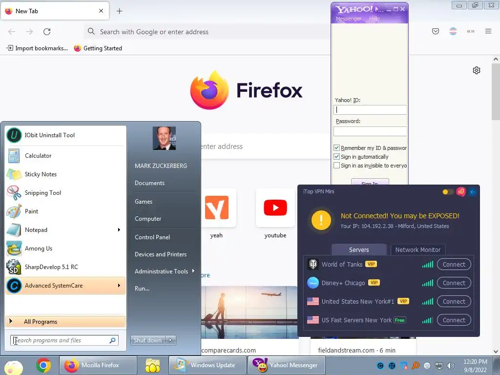Click Firefox back arrow button

(12, 32)
